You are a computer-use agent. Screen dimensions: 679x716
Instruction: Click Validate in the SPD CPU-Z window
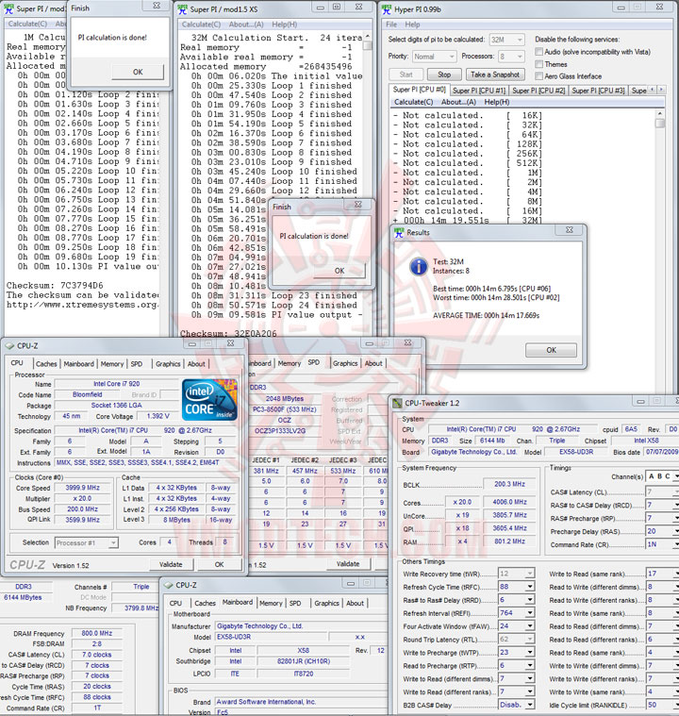coord(348,563)
